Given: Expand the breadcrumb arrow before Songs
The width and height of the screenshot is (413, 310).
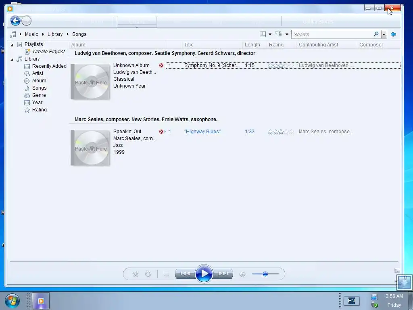Looking at the screenshot, I should click(x=68, y=34).
